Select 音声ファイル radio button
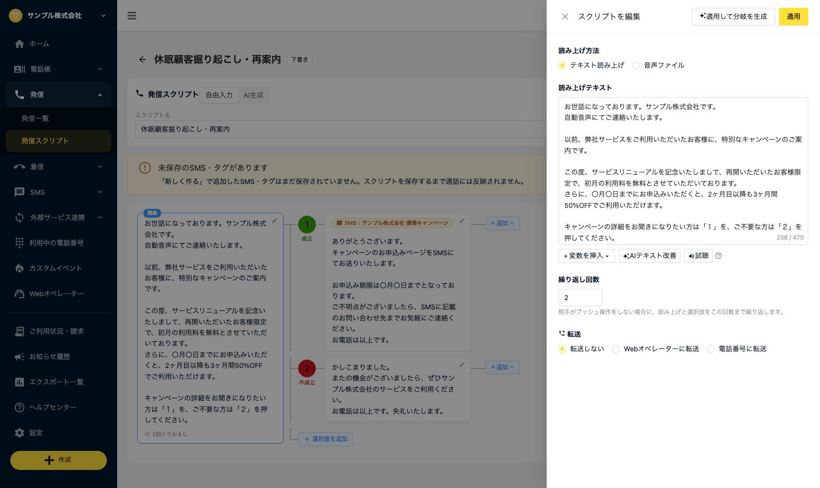Viewport: 820px width, 488px height. pyautogui.click(x=636, y=65)
